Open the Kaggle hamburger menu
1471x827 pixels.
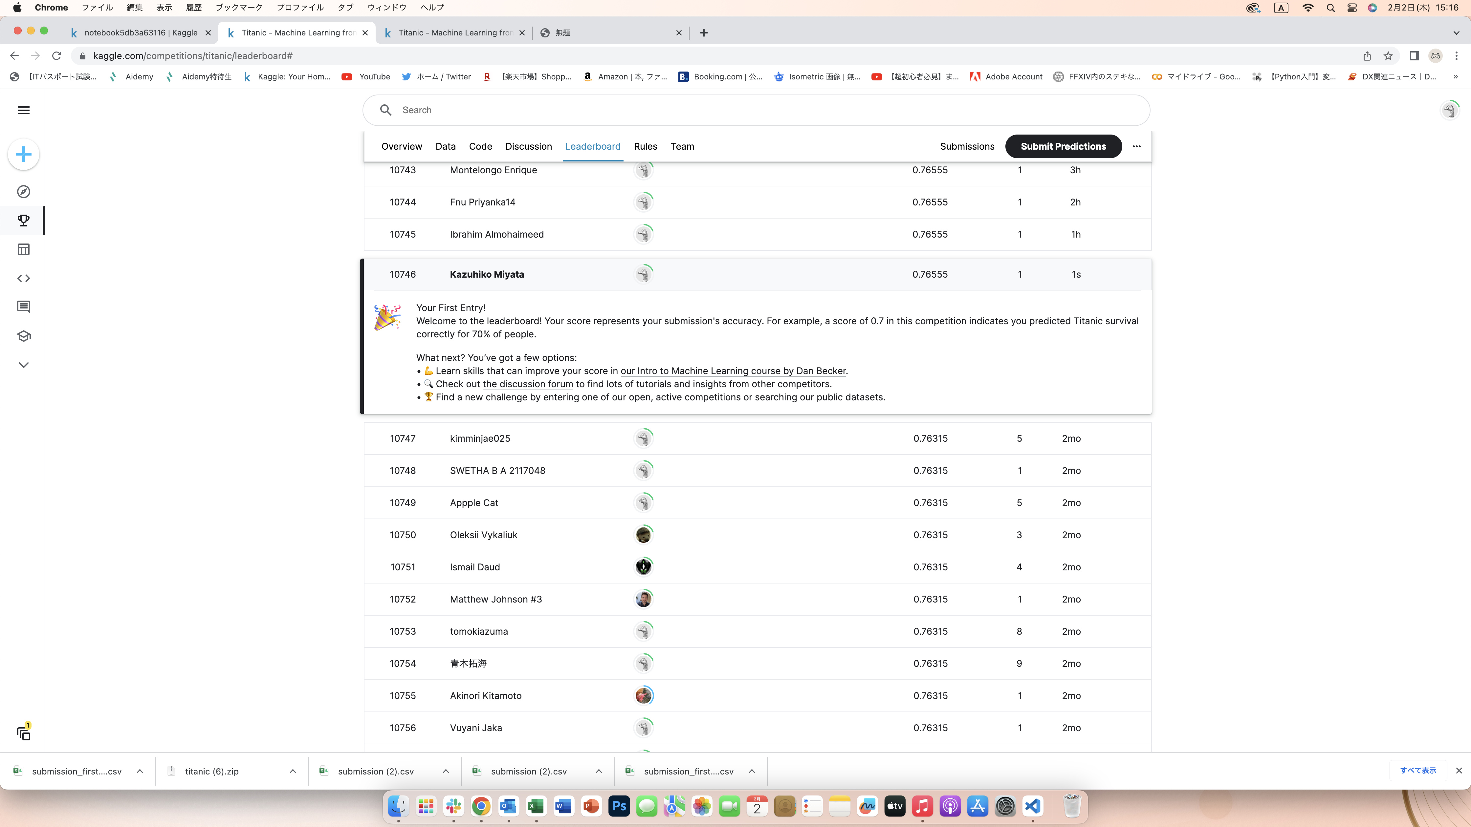23,110
